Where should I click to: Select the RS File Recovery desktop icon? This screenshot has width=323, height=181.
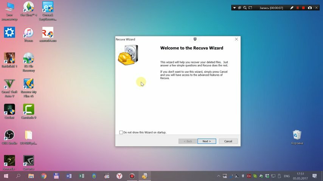point(29,62)
